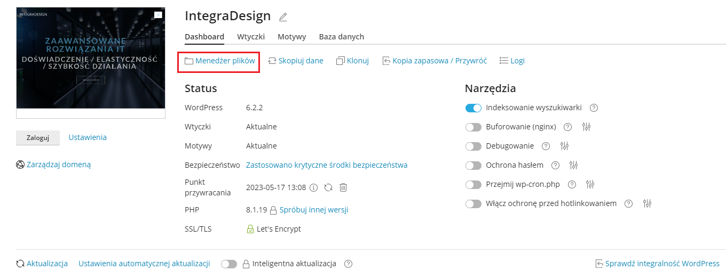The width and height of the screenshot is (726, 279).
Task: Click Skopiuj dane
Action: point(296,61)
